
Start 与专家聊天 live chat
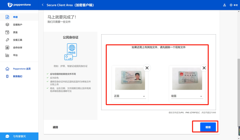(x=19, y=136)
